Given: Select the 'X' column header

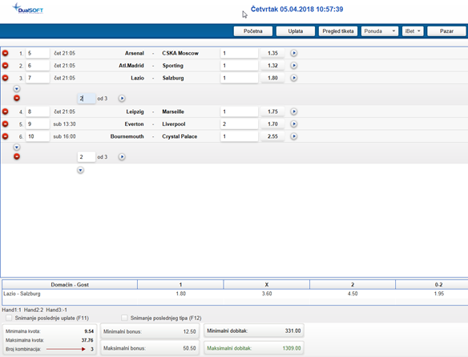Looking at the screenshot, I should [x=267, y=285].
